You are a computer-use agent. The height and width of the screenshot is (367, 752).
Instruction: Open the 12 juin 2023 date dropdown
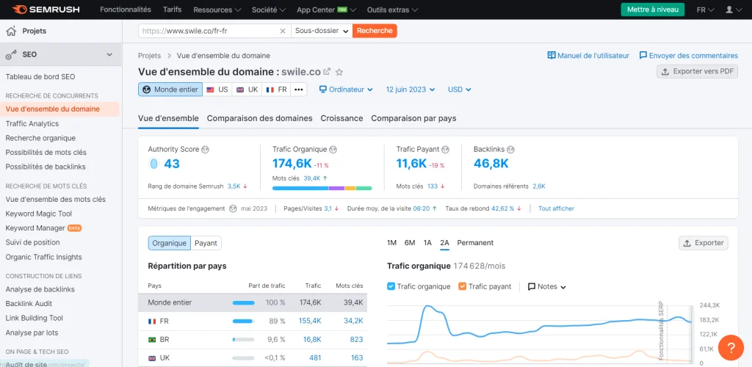411,90
